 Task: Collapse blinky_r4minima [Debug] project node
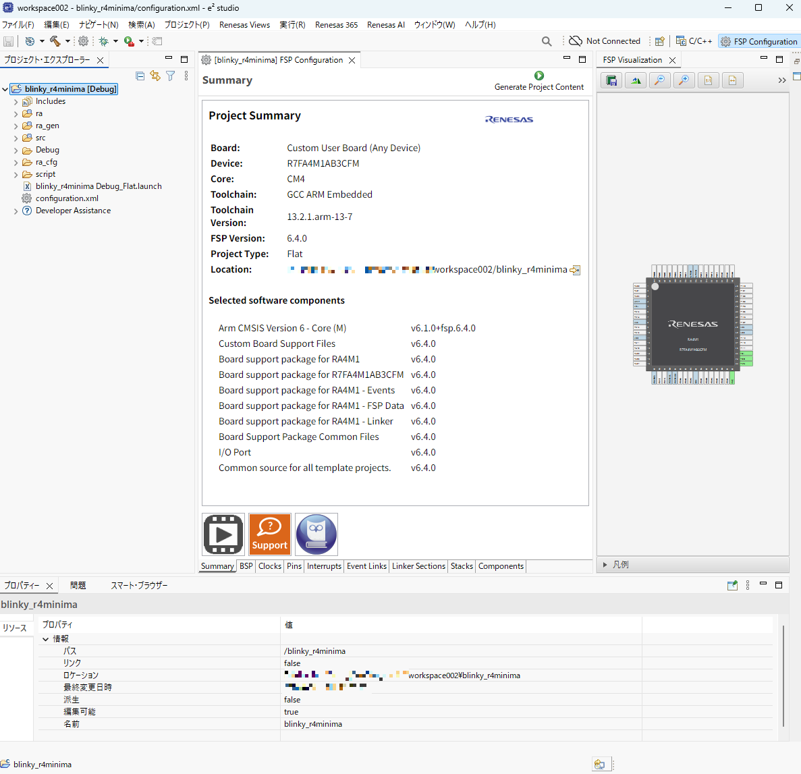[5, 89]
